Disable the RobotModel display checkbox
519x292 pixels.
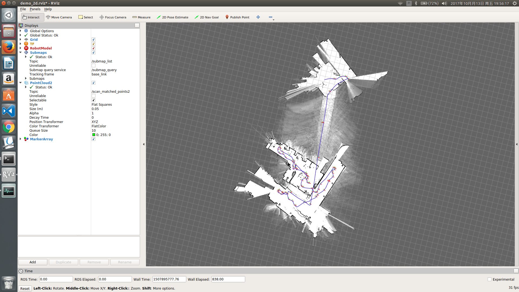(93, 48)
